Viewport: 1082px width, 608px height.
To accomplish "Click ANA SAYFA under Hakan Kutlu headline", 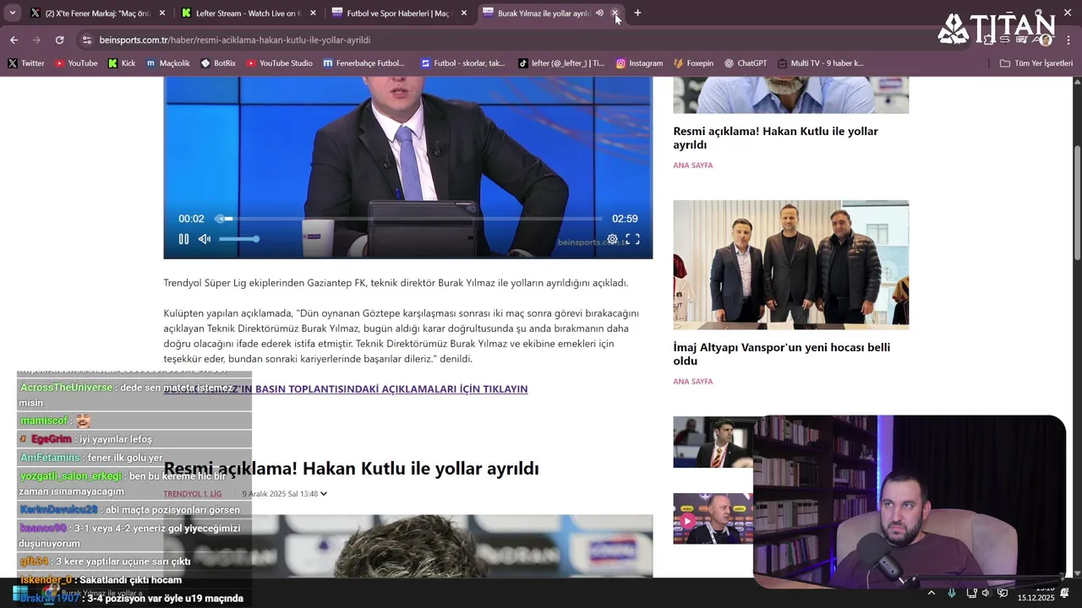I will (x=692, y=166).
